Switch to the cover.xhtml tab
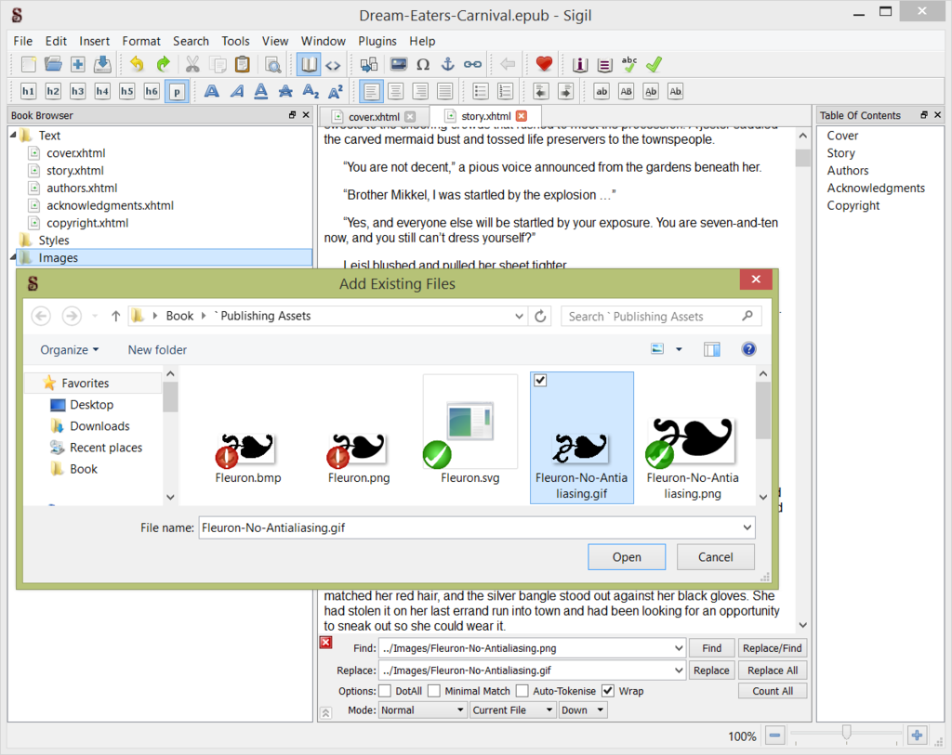The height and width of the screenshot is (755, 952). [373, 116]
